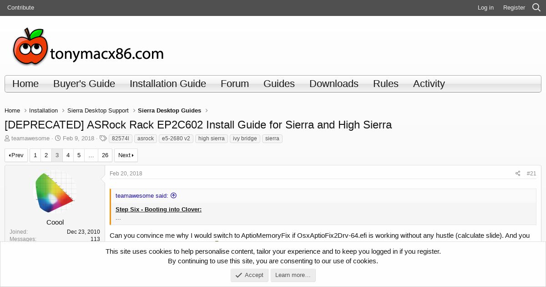Image resolution: width=546 pixels, height=287 pixels.
Task: Accept the cookie notice
Action: click(x=249, y=275)
